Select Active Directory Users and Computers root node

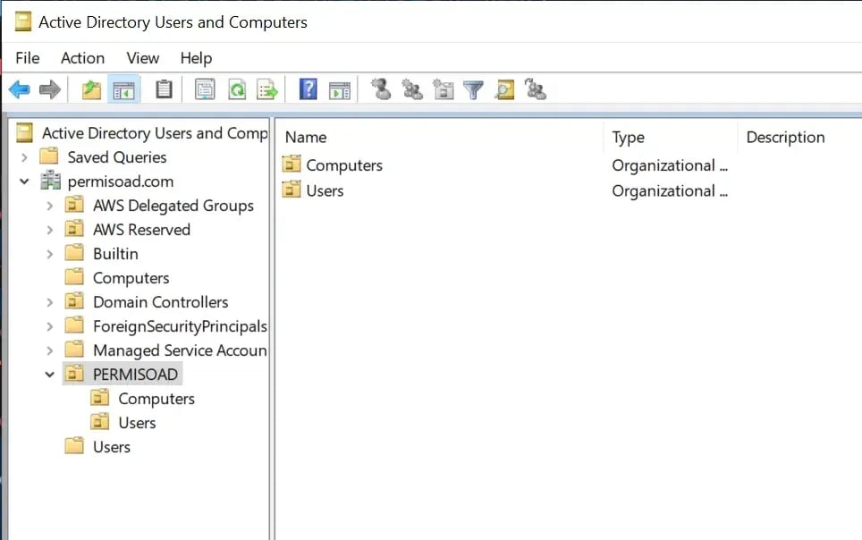coord(155,133)
